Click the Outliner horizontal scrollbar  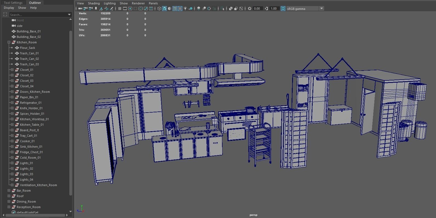(35, 215)
